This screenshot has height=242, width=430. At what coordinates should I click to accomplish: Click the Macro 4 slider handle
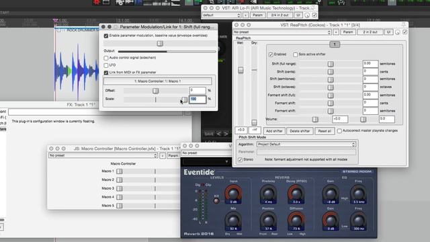click(x=120, y=197)
